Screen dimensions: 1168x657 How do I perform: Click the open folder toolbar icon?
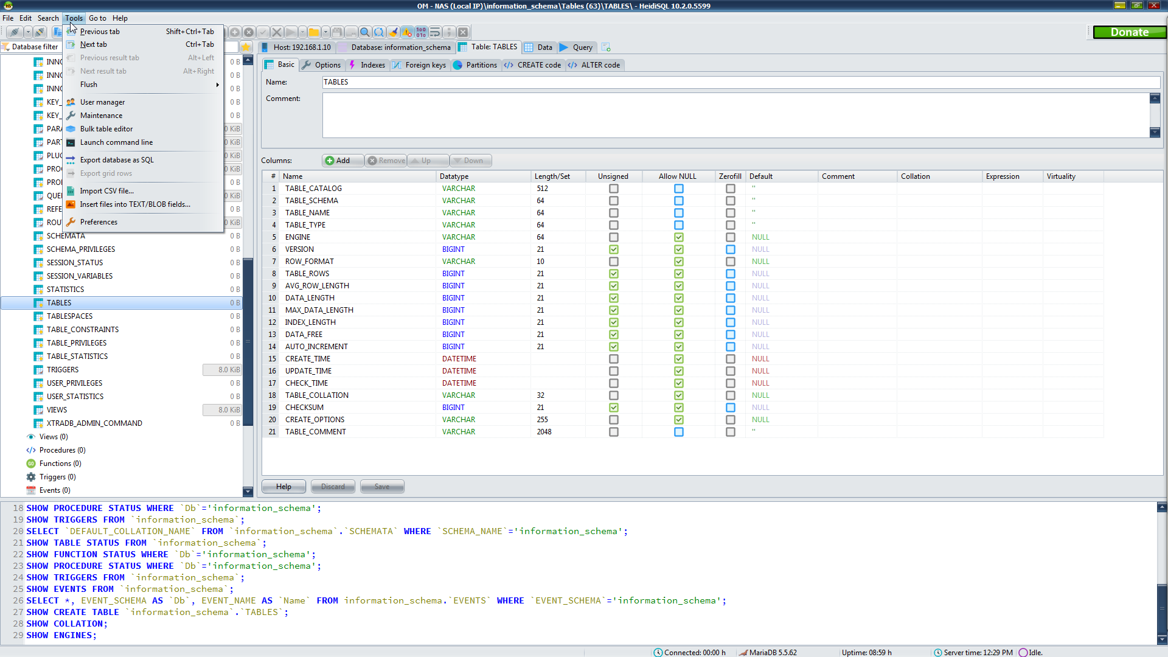[313, 32]
